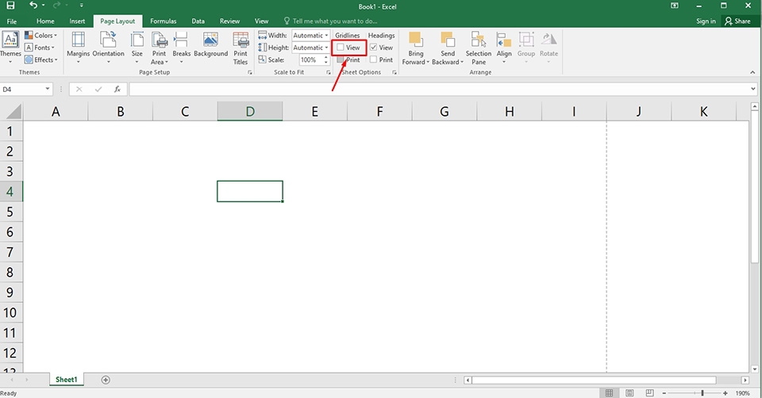The image size is (762, 398).
Task: Switch to Page Break Preview
Action: click(650, 392)
